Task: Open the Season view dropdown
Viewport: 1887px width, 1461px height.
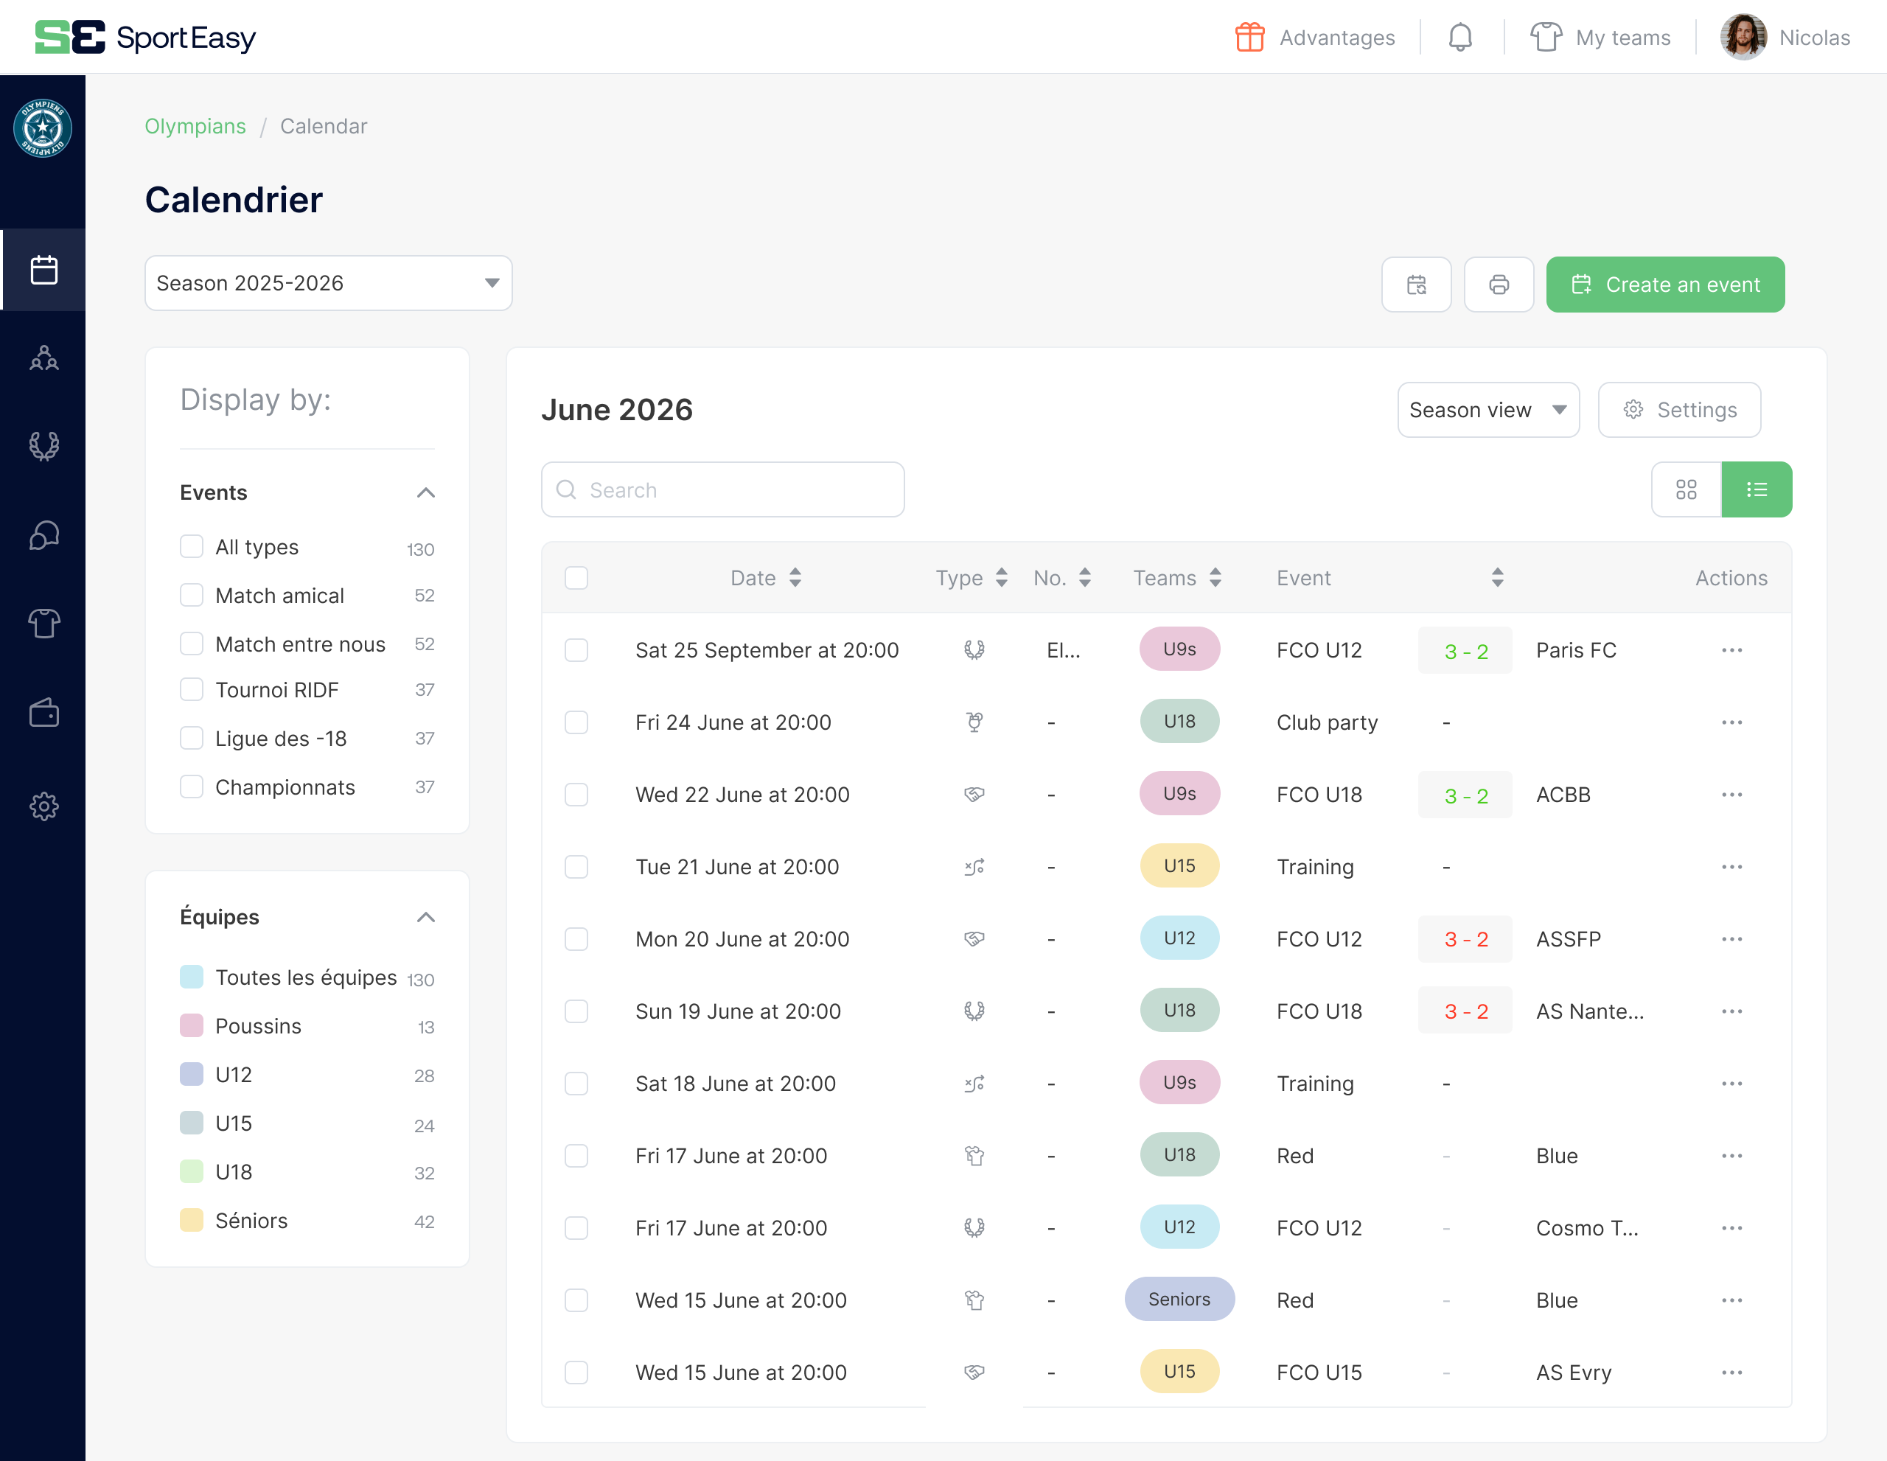Action: (x=1487, y=410)
